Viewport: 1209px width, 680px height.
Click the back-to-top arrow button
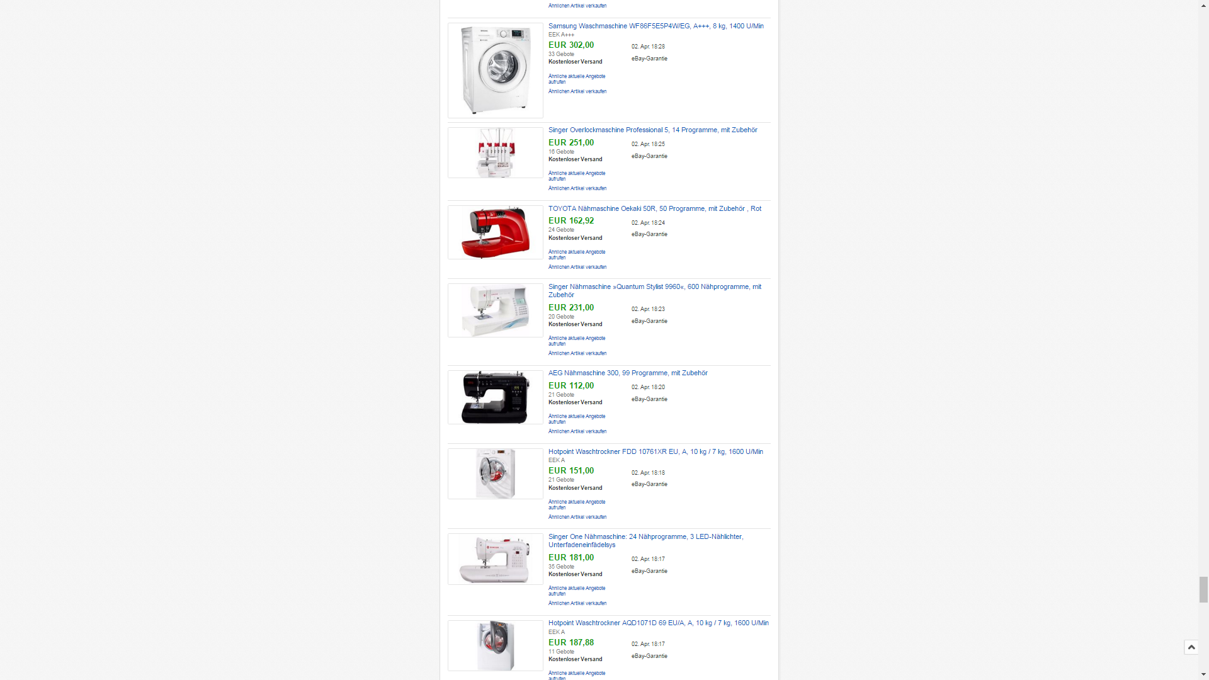pos(1191,647)
